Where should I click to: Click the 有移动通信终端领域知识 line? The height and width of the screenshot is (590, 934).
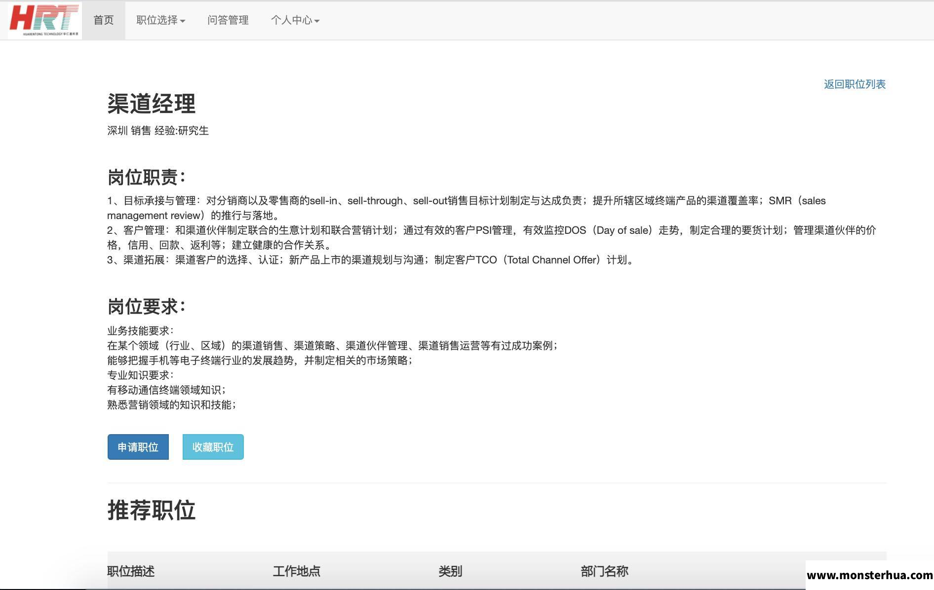coord(166,390)
